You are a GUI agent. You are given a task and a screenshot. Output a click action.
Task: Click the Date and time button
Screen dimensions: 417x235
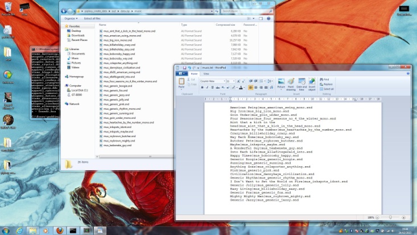(x=302, y=84)
